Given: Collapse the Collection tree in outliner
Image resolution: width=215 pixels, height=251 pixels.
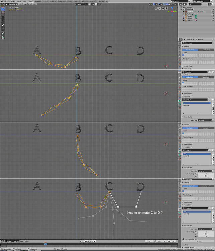Looking at the screenshot, I should [x=182, y=9].
